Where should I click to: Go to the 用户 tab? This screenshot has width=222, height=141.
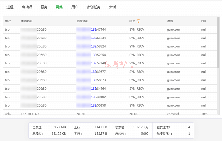point(75,7)
